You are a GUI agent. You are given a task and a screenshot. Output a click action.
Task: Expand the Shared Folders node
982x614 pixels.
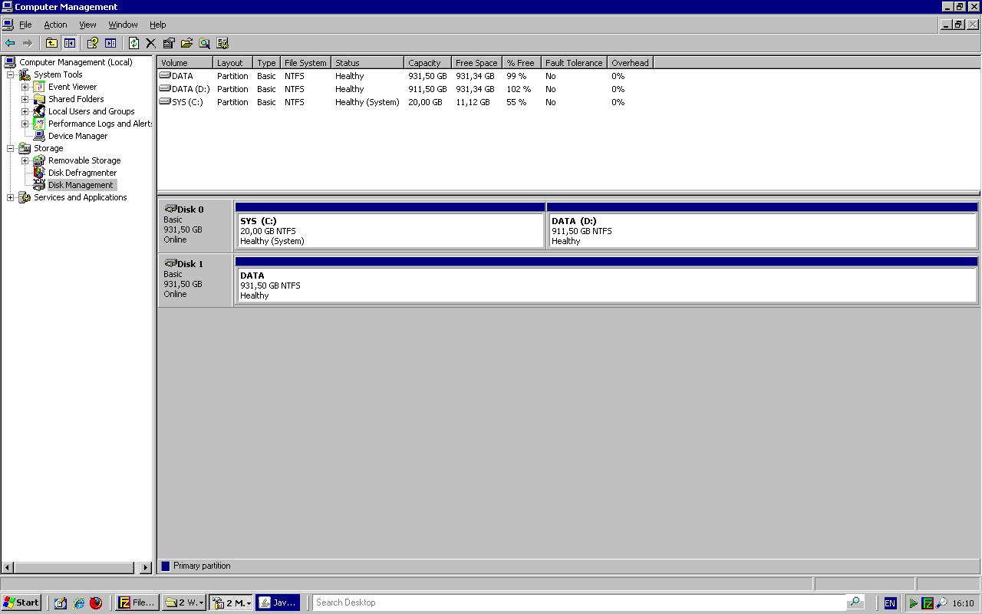click(25, 99)
